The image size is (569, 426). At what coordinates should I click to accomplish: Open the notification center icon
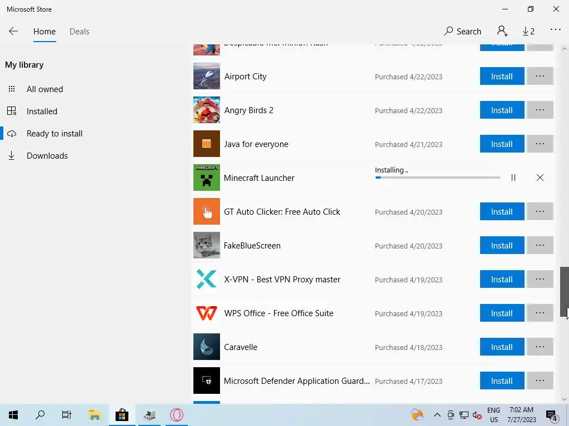pos(552,415)
